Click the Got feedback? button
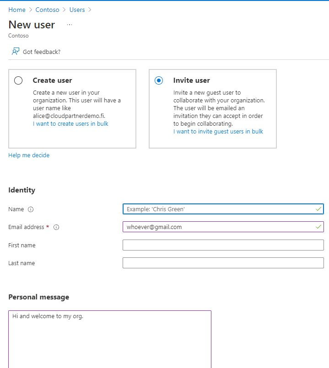 (41, 52)
